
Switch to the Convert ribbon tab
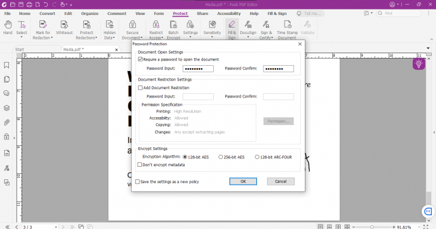(x=47, y=13)
